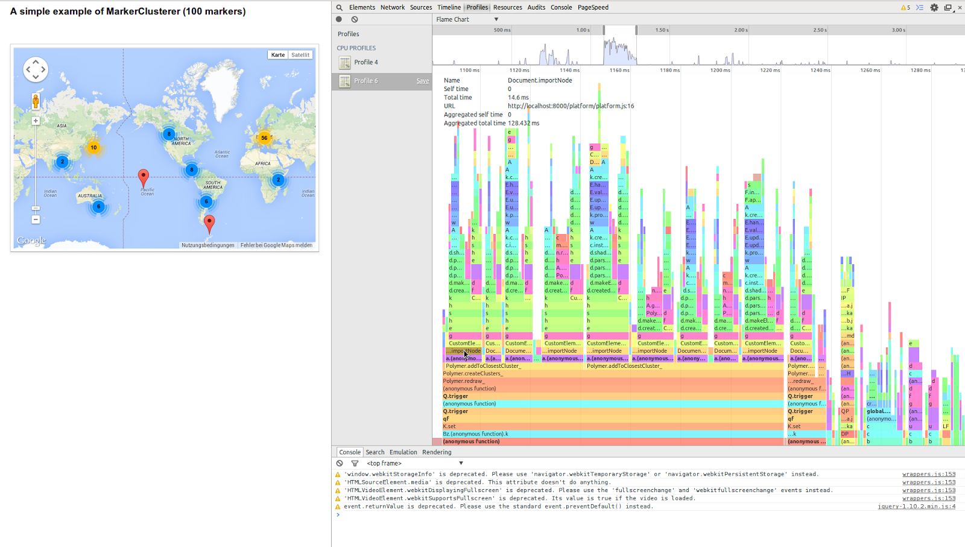Clear the console log with the ban icon
Screen dimensions: 965x547
tap(340, 463)
